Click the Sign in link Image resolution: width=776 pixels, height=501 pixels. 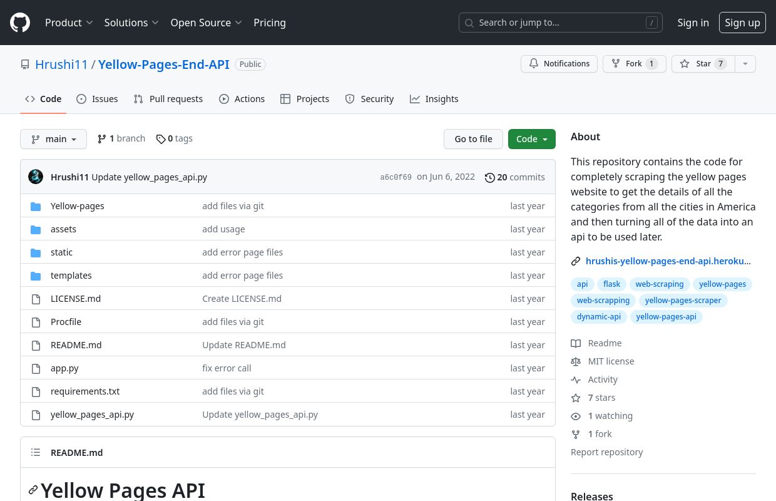693,23
